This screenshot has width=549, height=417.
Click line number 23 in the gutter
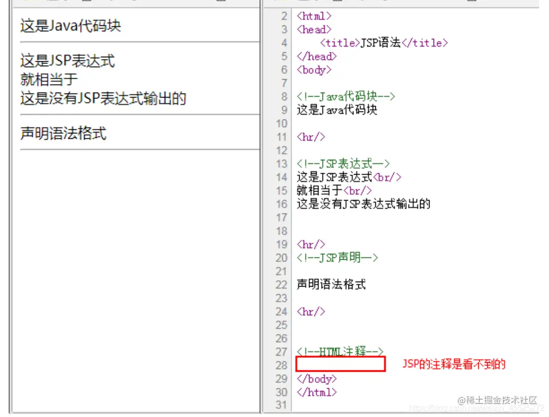tap(282, 298)
